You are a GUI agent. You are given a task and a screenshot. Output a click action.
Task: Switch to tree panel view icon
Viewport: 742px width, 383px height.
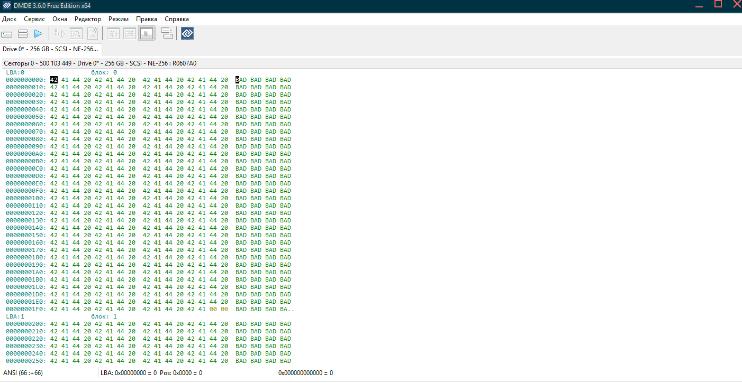[x=113, y=34]
